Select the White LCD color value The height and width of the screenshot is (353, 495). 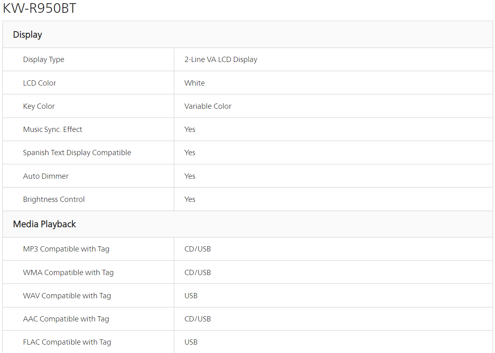(195, 83)
